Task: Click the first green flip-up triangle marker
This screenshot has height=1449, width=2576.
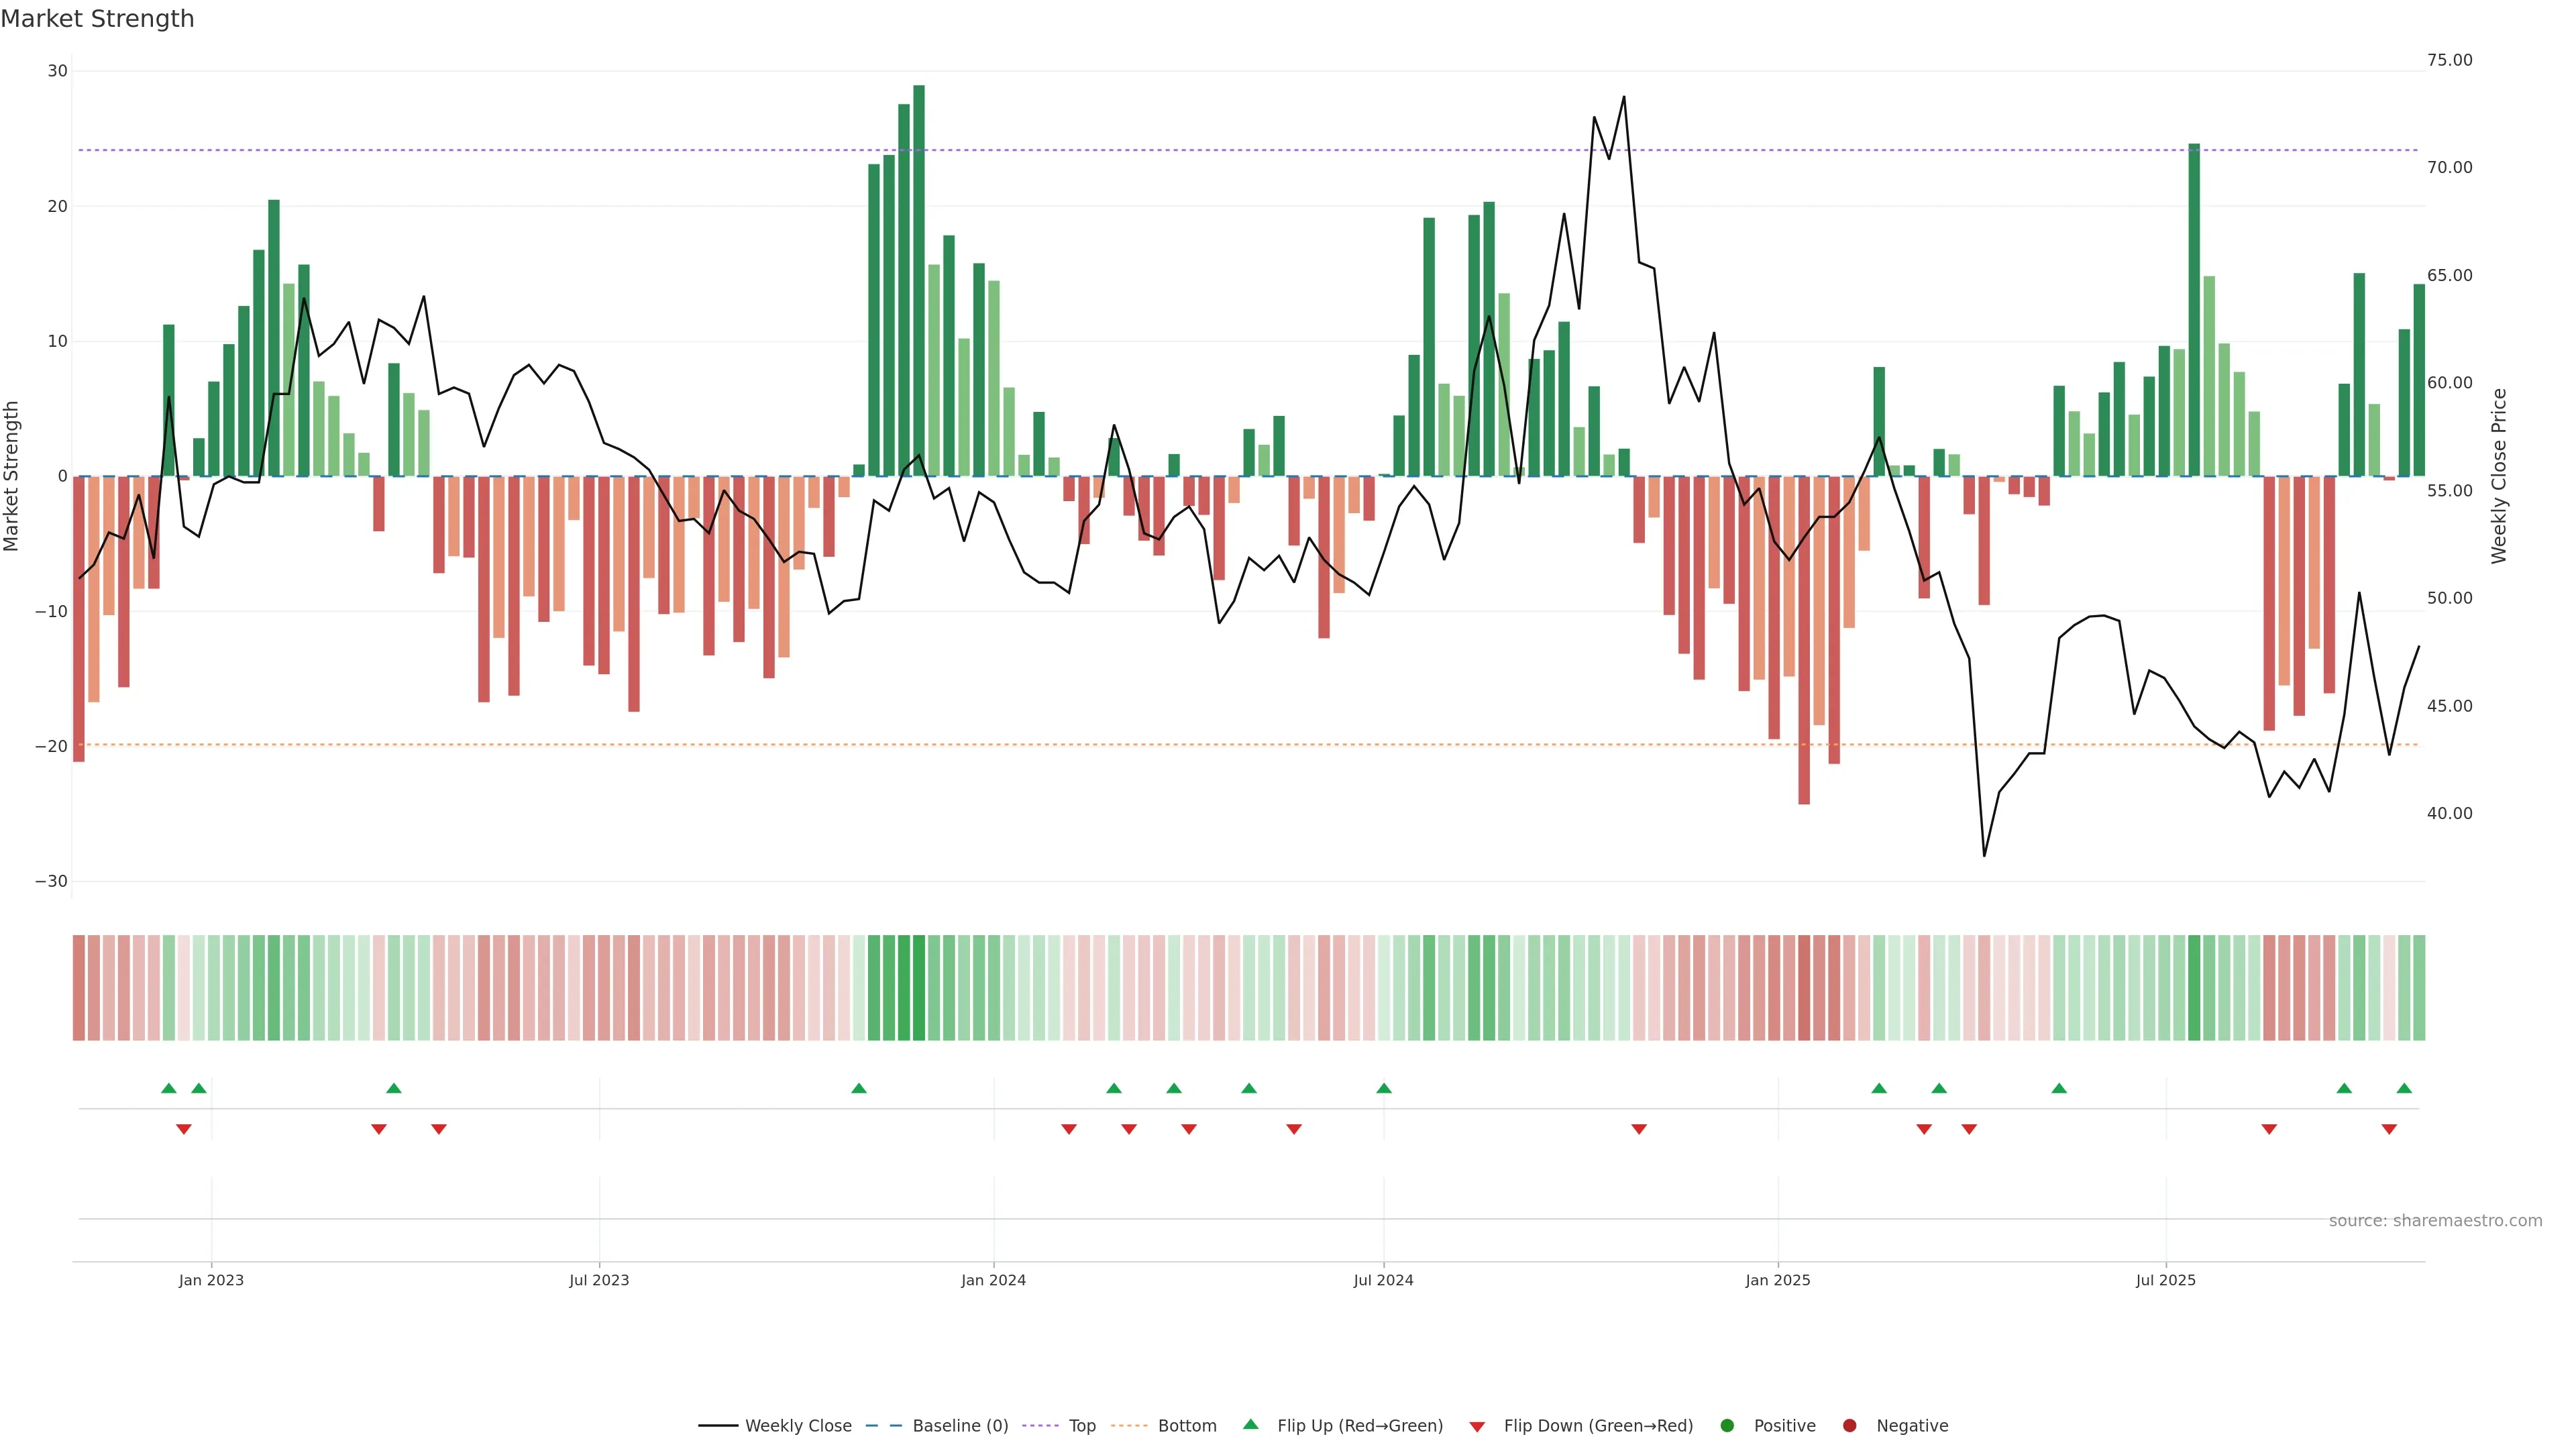Action: coord(169,1088)
